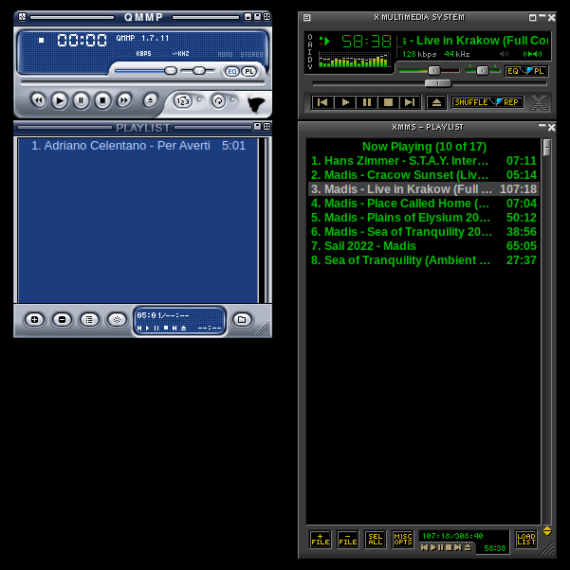Click mini previous button in QMMP playlist
The image size is (570, 570).
click(x=139, y=328)
